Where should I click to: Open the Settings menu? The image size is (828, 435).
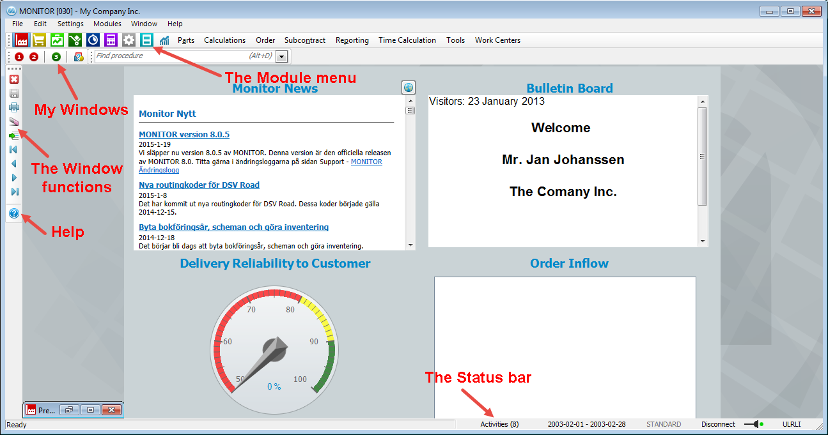(70, 24)
